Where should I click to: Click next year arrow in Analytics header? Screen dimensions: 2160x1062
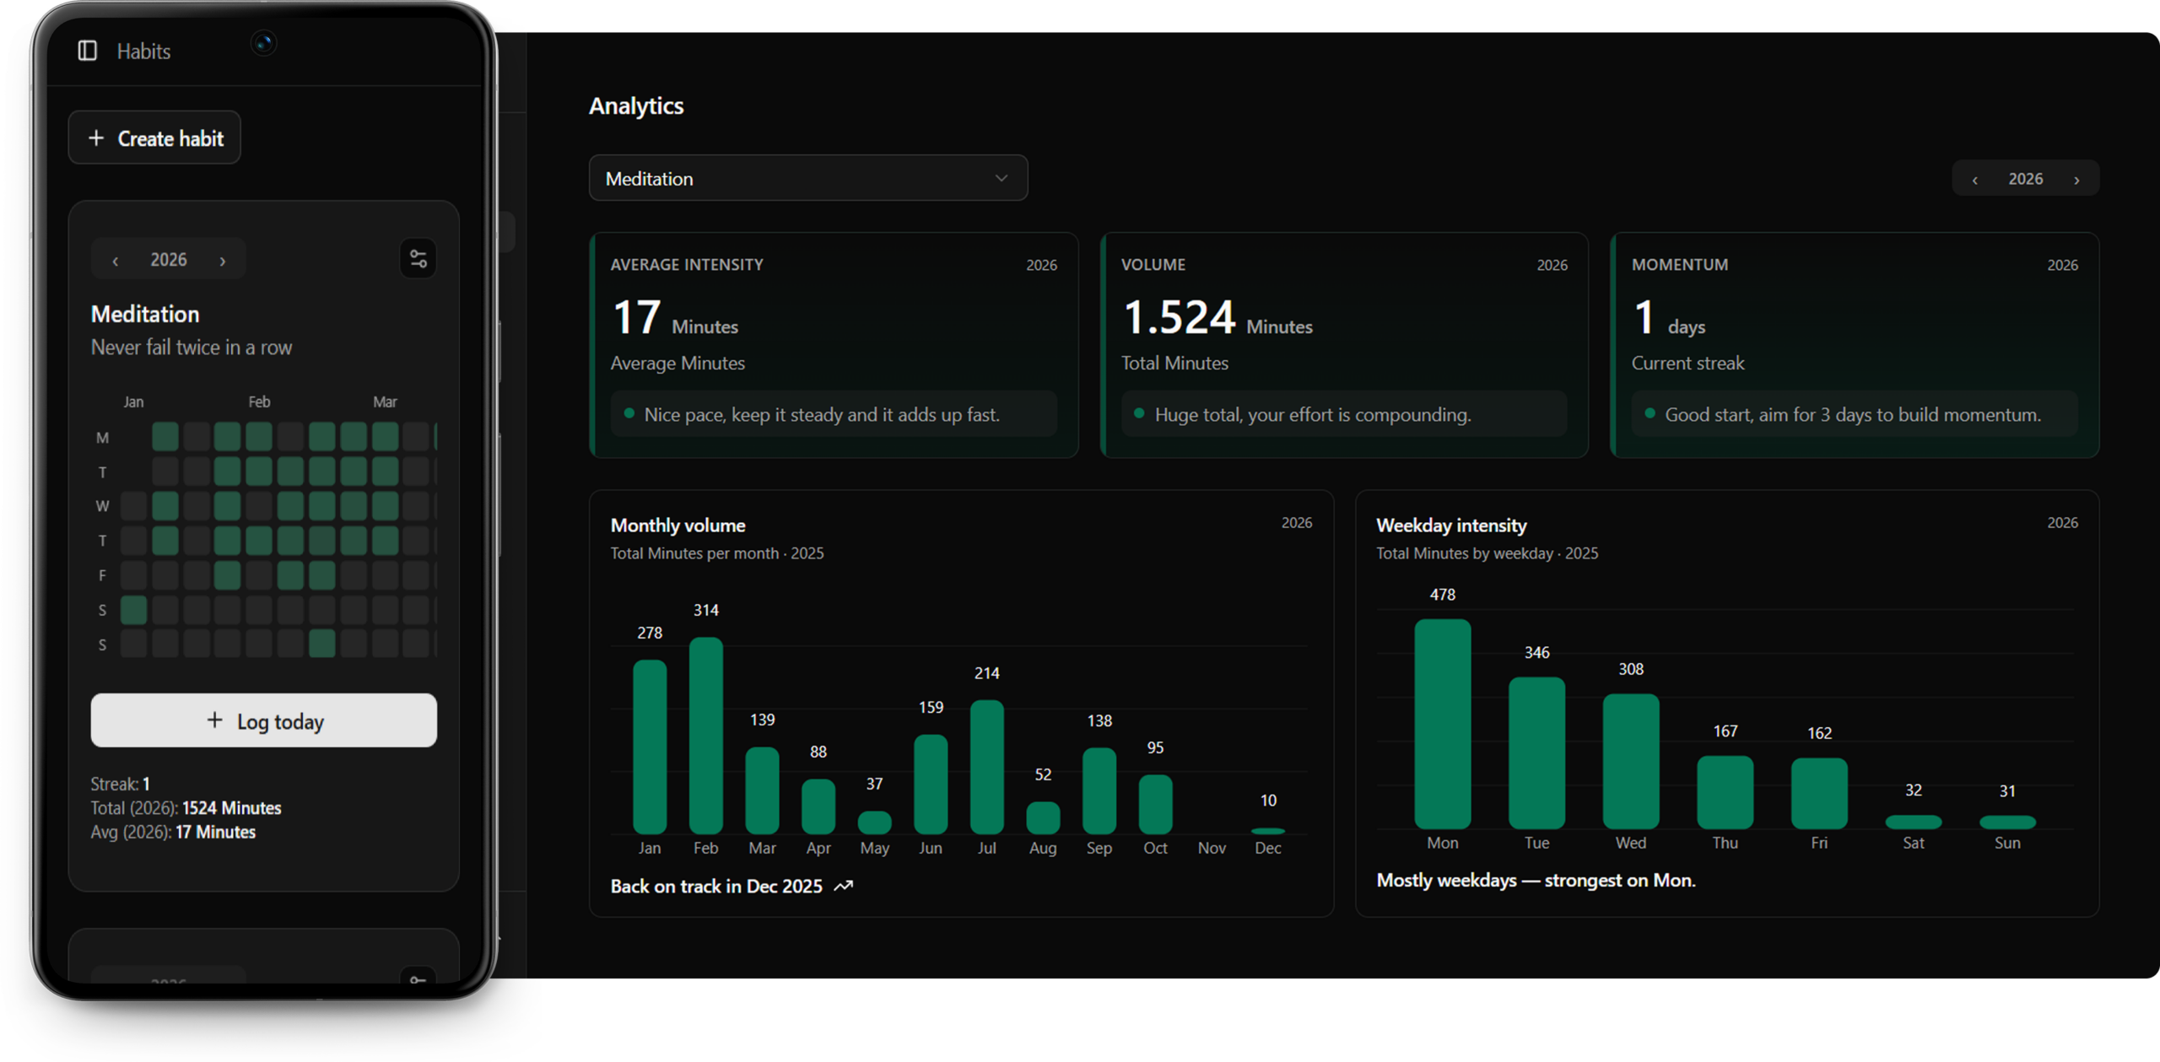point(2076,180)
